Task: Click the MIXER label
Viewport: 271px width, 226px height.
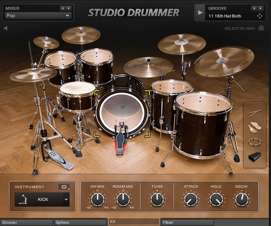Action: tap(12, 9)
